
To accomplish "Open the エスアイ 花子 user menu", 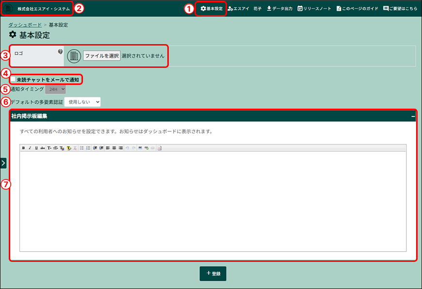I will click(244, 9).
